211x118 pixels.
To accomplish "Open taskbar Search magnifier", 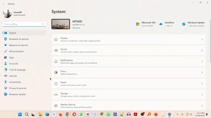I will [x=27, y=114].
